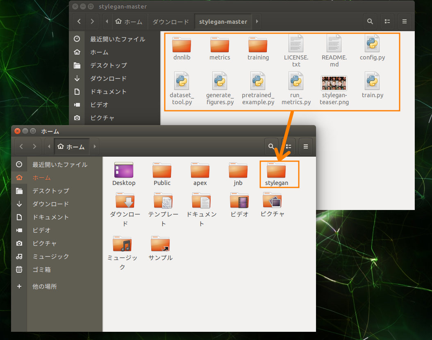The width and height of the screenshot is (432, 340).
Task: Click the search icon in Home window
Action: [x=271, y=146]
